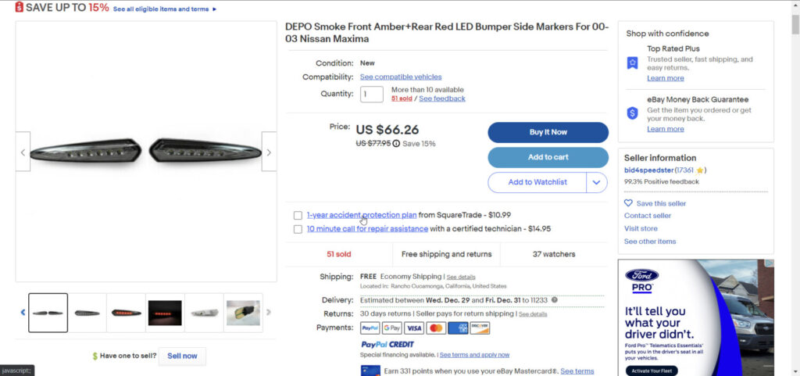The height and width of the screenshot is (376, 800).
Task: Click the Sell now button
Action: 182,356
